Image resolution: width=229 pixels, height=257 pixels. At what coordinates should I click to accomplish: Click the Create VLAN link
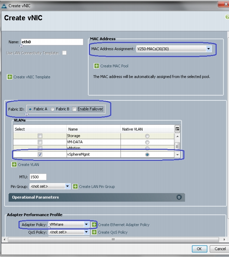pos(28,165)
